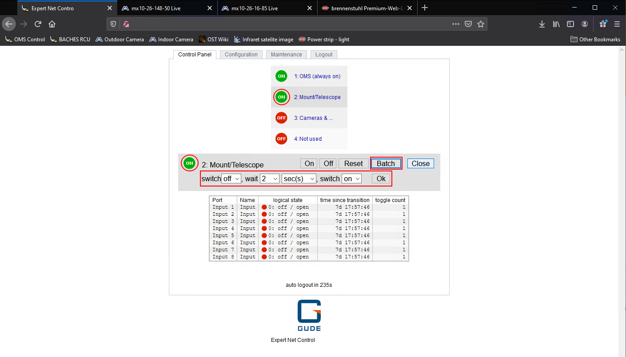626x357 pixels.
Task: Open the first switch off dropdown
Action: [x=231, y=178]
